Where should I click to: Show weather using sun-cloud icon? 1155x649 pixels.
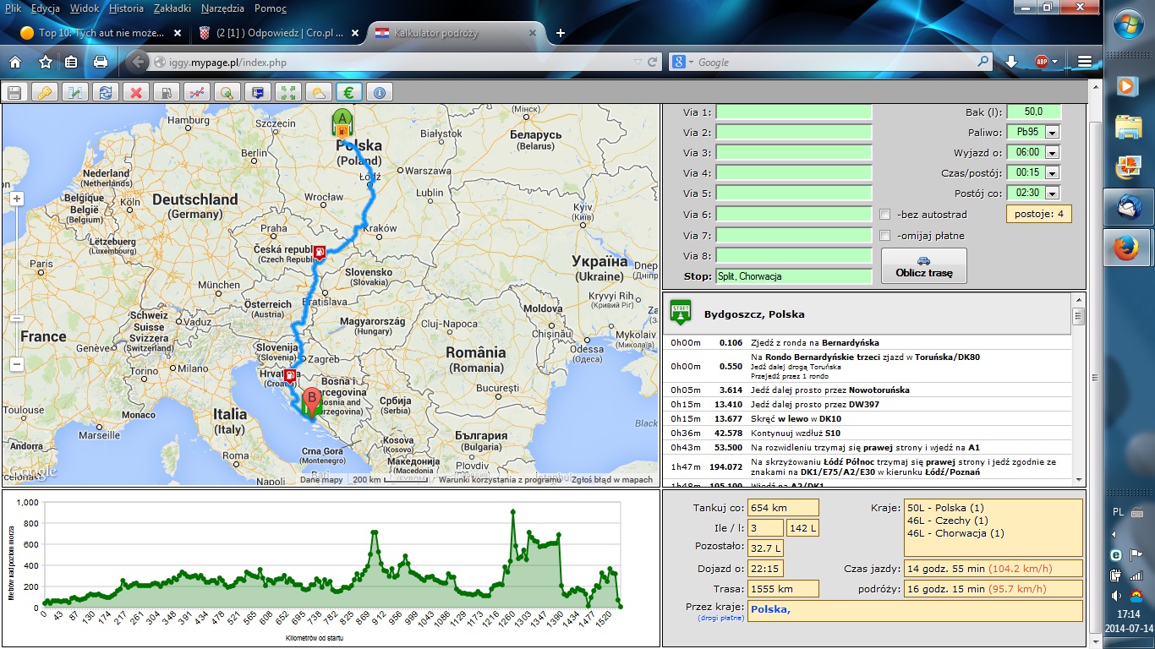pos(318,92)
